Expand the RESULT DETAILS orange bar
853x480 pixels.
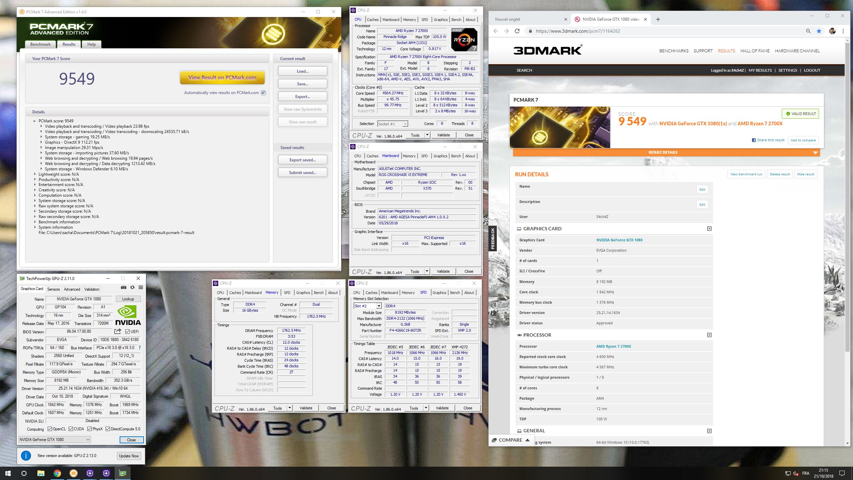[666, 152]
